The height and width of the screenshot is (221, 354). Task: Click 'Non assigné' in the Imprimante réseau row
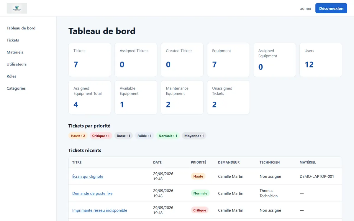pos(270,210)
